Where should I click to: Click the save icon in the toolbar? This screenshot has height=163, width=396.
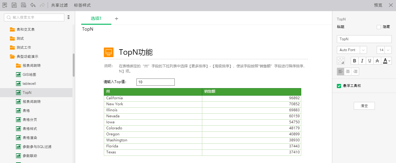pos(14,5)
